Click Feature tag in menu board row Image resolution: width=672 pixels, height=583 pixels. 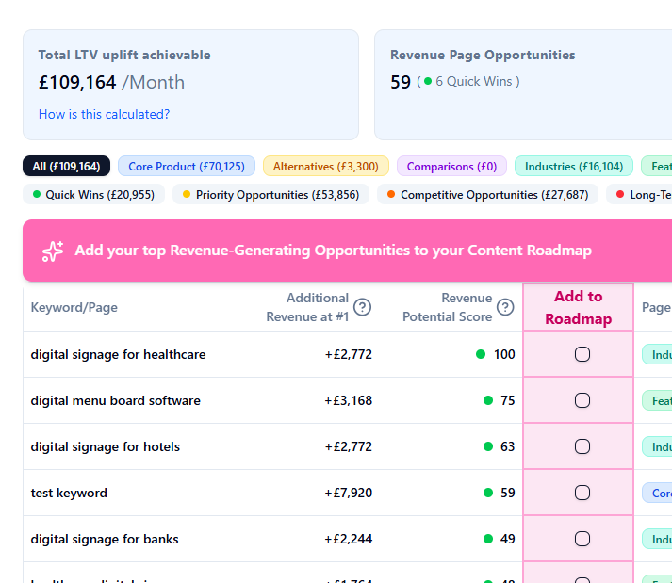coord(657,400)
